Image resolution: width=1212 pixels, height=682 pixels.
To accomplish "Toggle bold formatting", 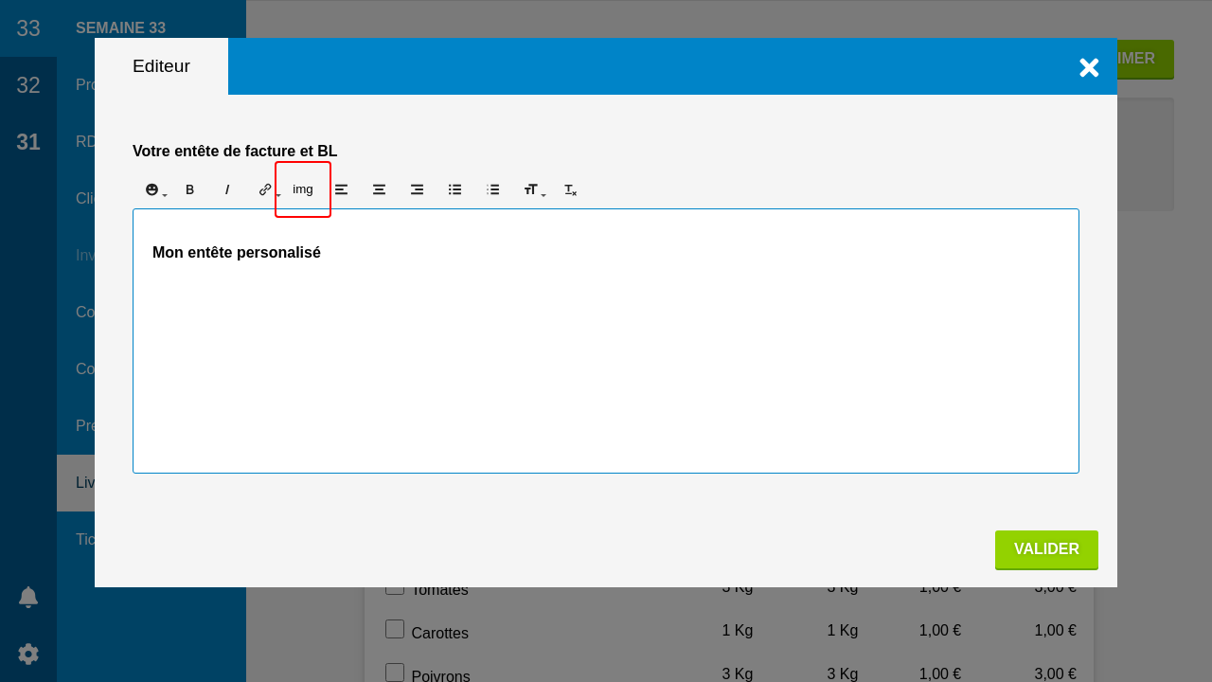I will [189, 189].
